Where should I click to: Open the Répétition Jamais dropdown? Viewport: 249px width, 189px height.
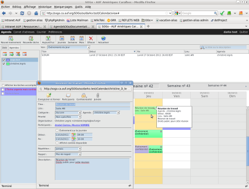click(68, 149)
